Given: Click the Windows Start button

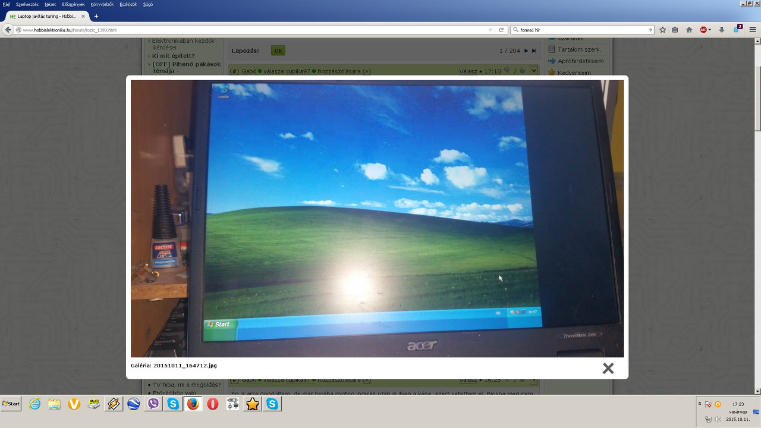Looking at the screenshot, I should (x=11, y=404).
